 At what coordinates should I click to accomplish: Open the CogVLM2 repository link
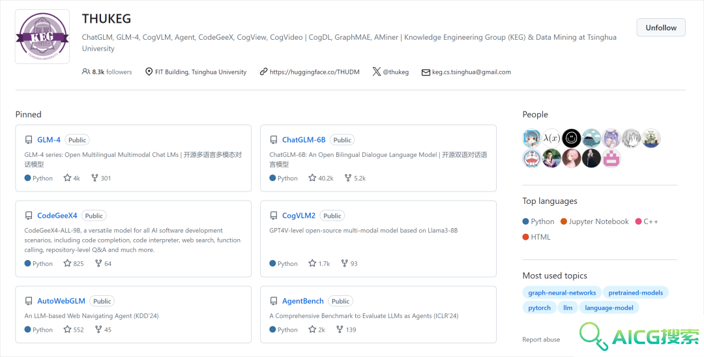point(299,215)
